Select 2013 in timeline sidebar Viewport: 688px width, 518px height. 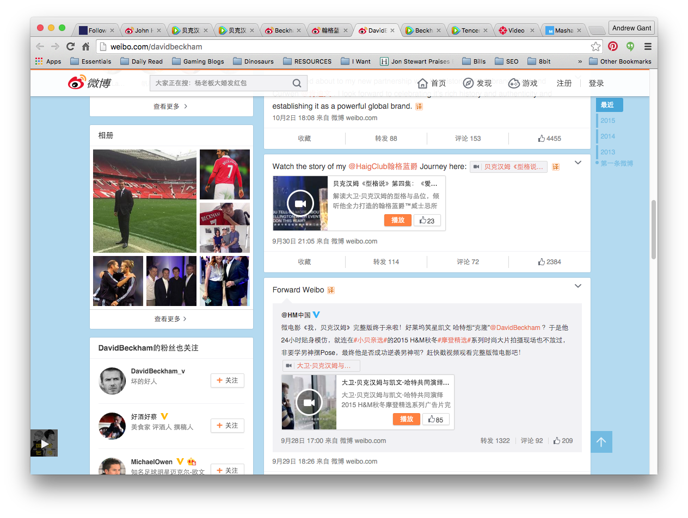pos(607,152)
